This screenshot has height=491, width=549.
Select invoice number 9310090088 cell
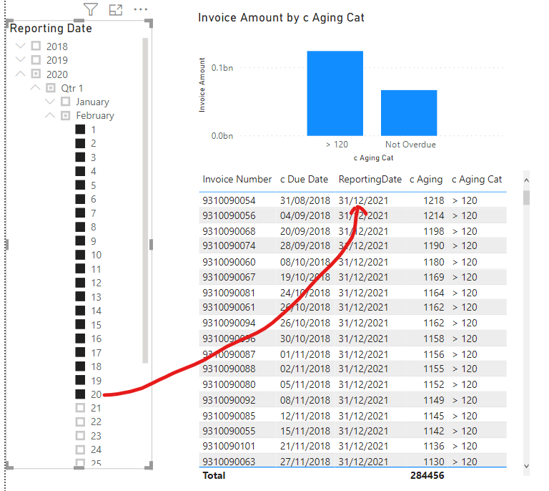click(x=229, y=369)
